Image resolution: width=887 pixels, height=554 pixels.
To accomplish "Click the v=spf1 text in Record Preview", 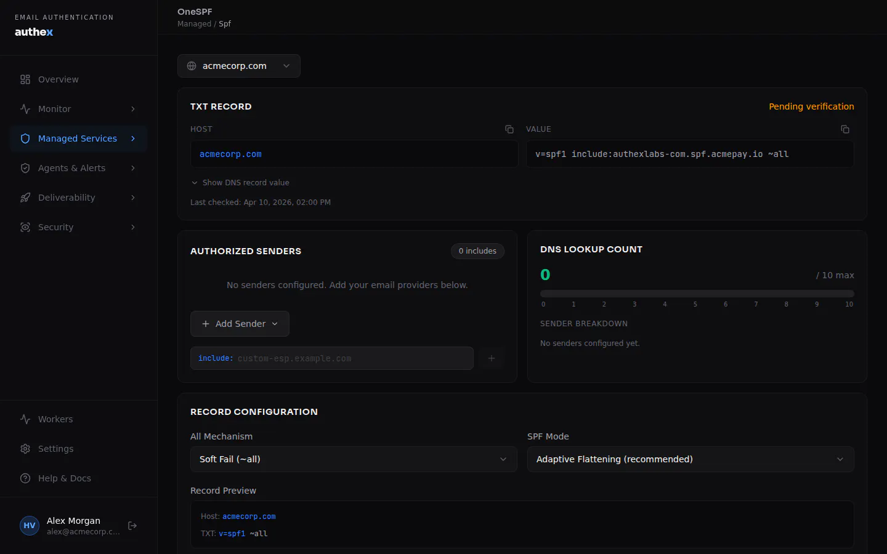I will tap(232, 534).
